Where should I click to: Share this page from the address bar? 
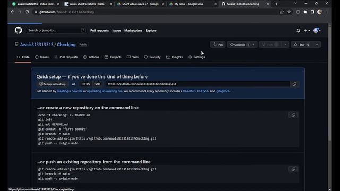coord(282,12)
